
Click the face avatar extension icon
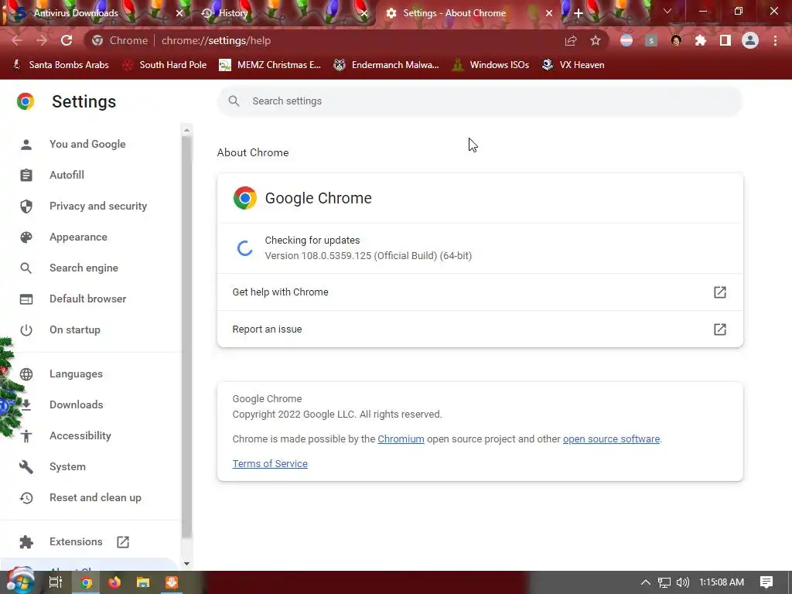[676, 40]
